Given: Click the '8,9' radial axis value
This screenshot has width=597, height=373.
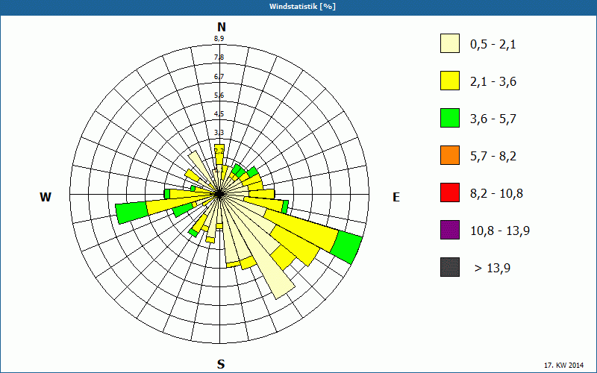Looking at the screenshot, I should click(x=219, y=39).
